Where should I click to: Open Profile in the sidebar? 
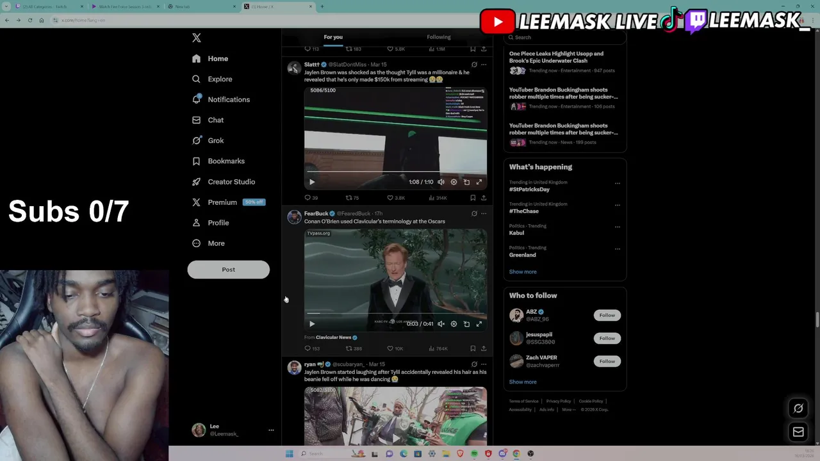(x=210, y=222)
